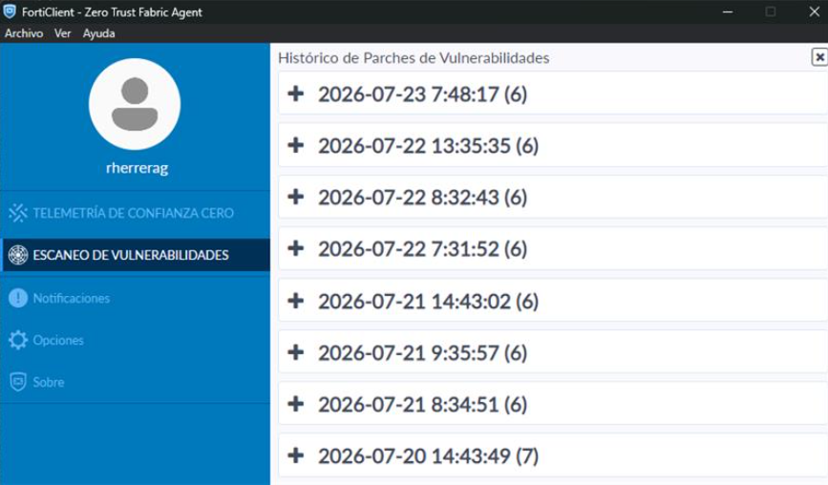Click the 2026-07-21 14:43:02 (6) text
This screenshot has height=485, width=828.
[x=428, y=302]
